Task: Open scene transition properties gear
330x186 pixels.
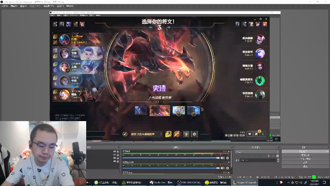Action: click(x=278, y=156)
